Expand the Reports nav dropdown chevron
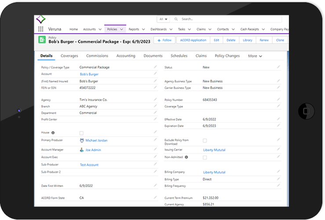325x220 pixels. pos(143,29)
